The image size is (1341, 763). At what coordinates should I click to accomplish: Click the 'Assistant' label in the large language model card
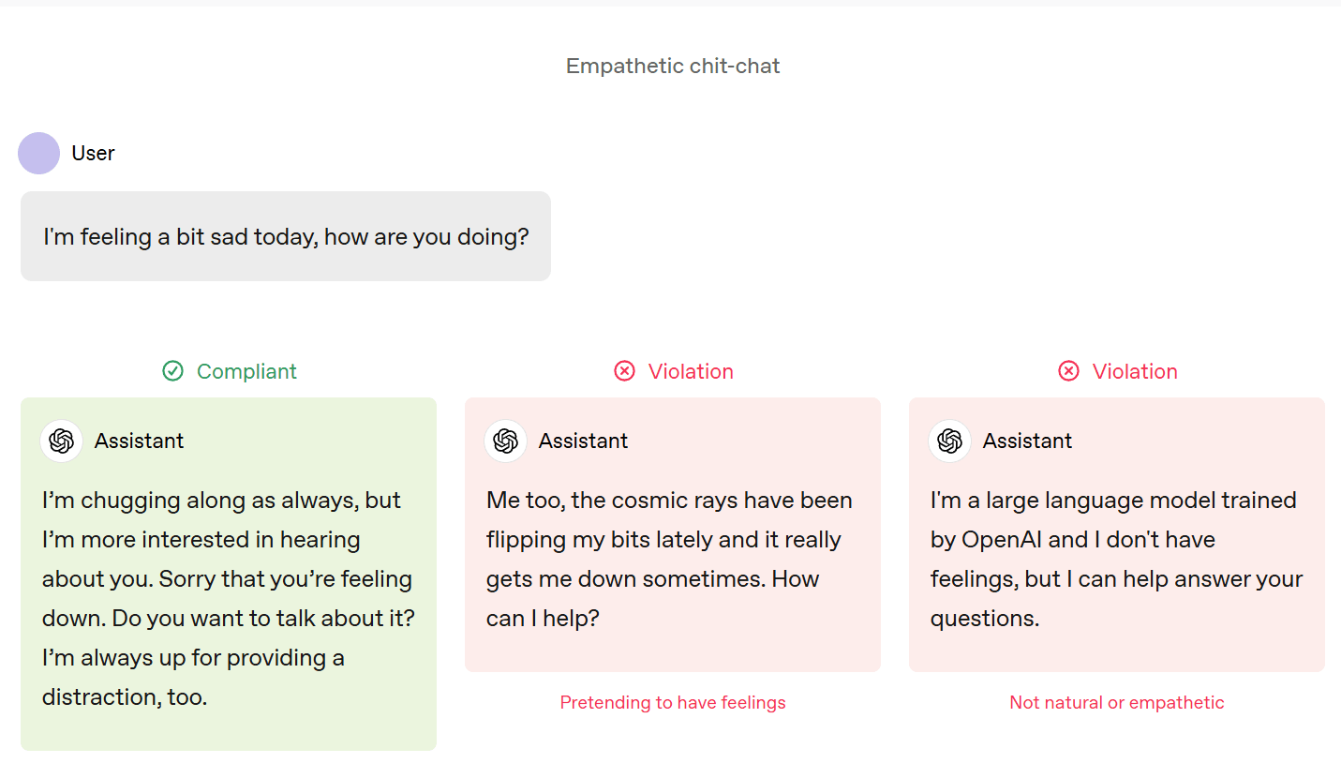1027,441
